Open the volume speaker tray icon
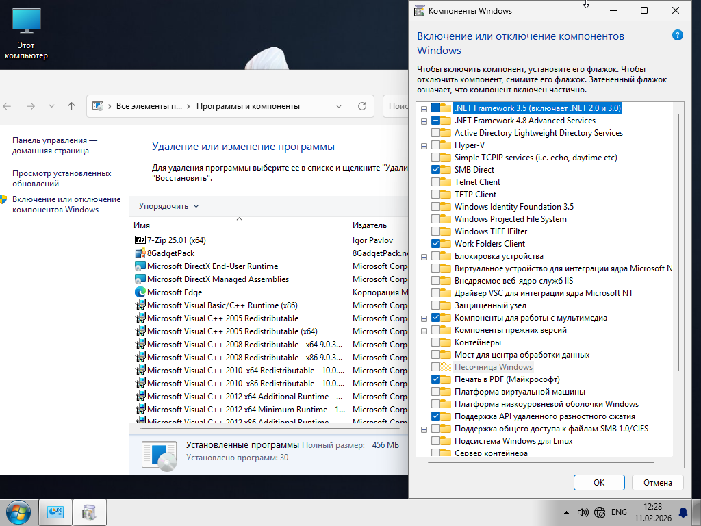The height and width of the screenshot is (526, 701). click(x=583, y=512)
